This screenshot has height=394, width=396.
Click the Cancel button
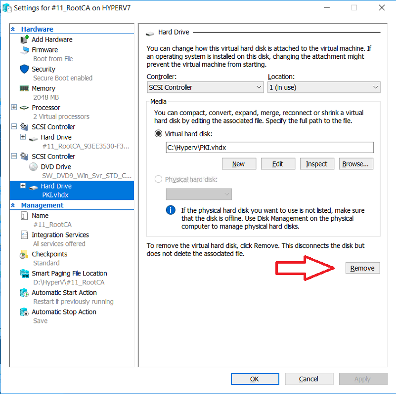coord(309,379)
